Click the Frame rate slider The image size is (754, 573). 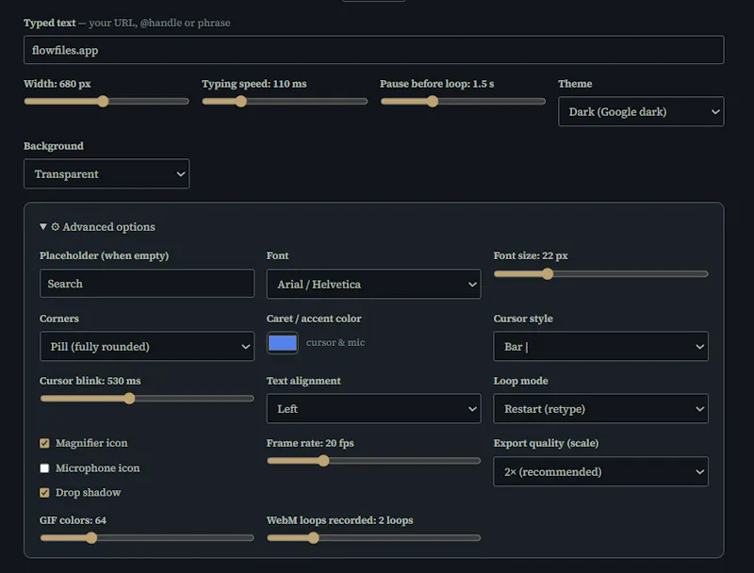pyautogui.click(x=373, y=461)
